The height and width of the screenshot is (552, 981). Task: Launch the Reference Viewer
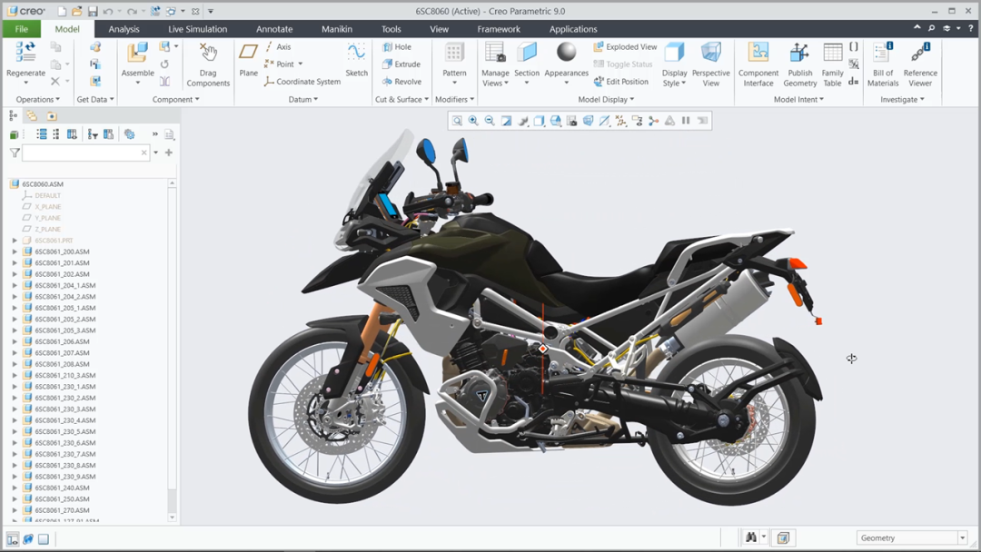coord(920,64)
